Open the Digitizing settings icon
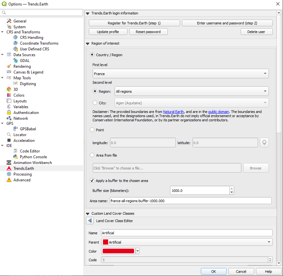The width and height of the screenshot is (283, 276). 15,83
